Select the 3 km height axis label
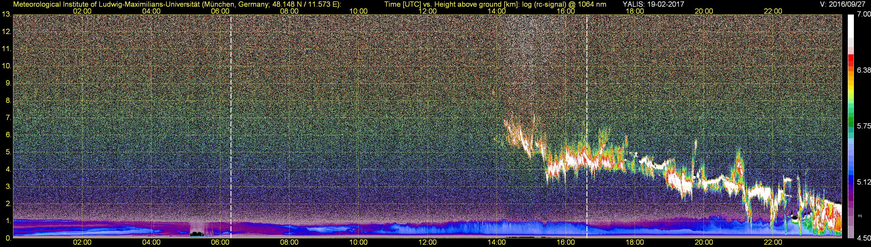Viewport: 871px width, 247px height. coord(9,187)
